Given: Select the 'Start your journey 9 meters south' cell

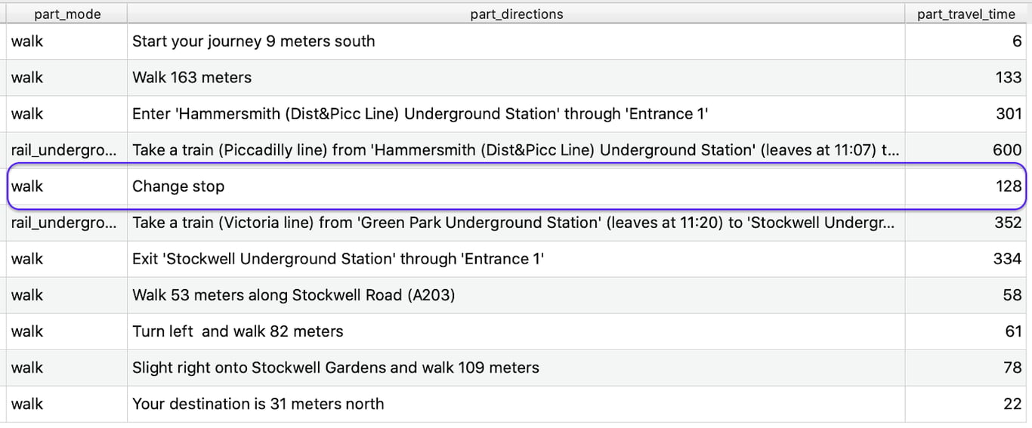Looking at the screenshot, I should coord(253,42).
